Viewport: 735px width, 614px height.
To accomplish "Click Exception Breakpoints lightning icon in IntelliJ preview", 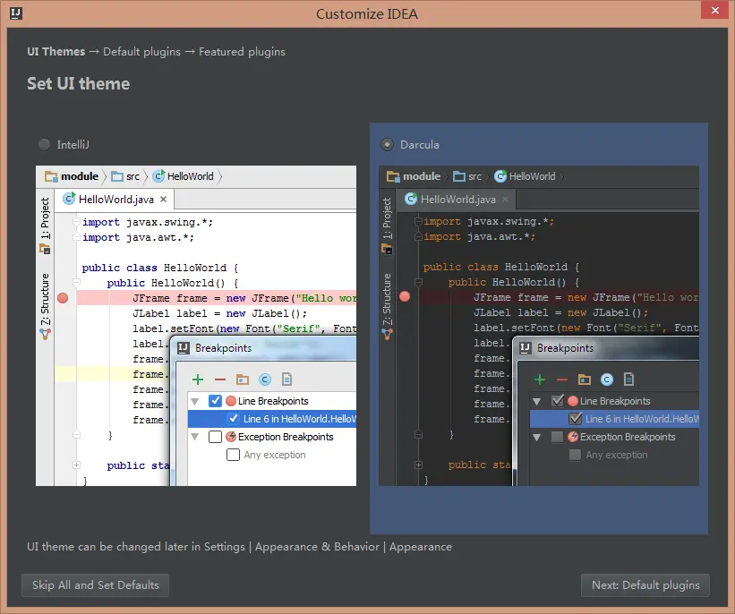I will (231, 437).
